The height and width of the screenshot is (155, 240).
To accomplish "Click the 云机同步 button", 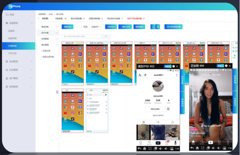I will tap(111, 27).
